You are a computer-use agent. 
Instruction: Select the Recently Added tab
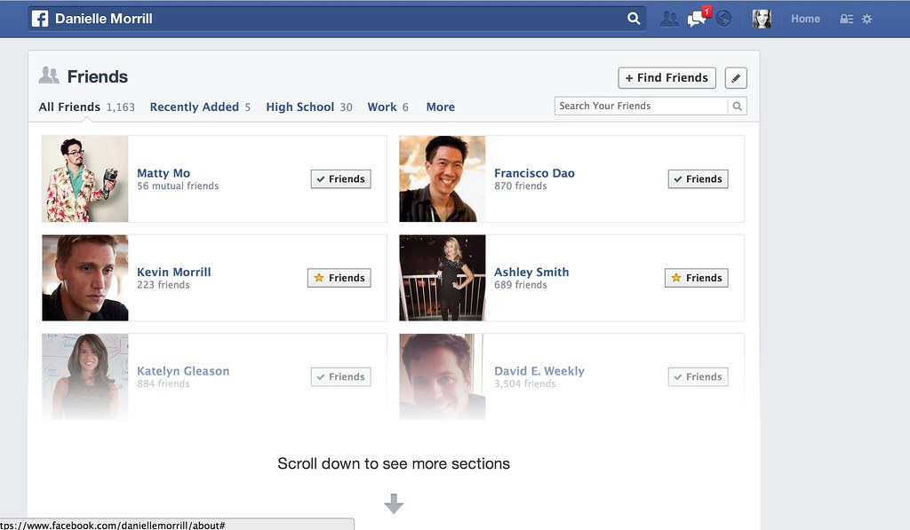point(200,107)
